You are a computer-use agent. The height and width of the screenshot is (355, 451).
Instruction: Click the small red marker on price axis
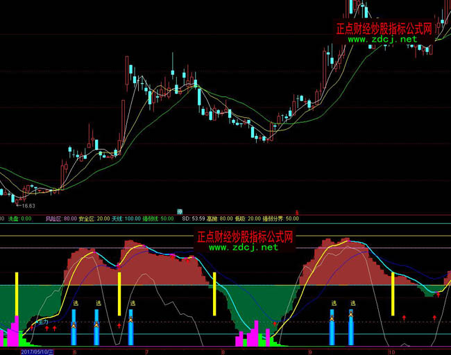298,211
